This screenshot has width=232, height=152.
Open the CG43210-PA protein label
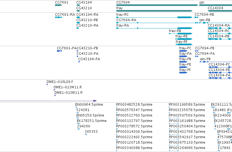88,54
